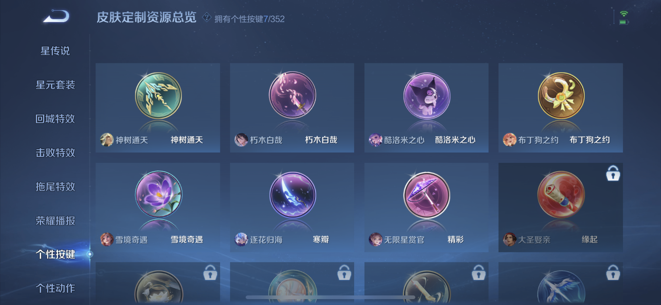Viewport: 661px width, 305px height.
Task: Switch to the 星元套装 tab
Action: coord(55,85)
